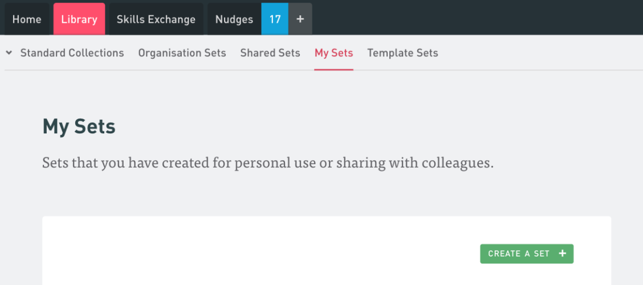
Task: Click the empty dark top navigation bar area
Action: pos(479,18)
